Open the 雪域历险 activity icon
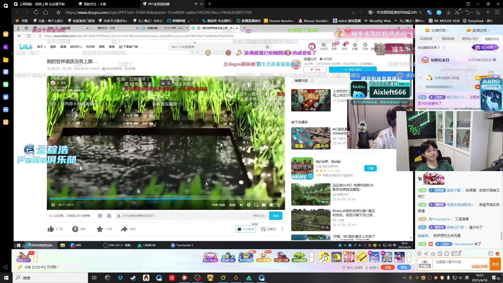The width and height of the screenshot is (503, 283). tap(228, 257)
